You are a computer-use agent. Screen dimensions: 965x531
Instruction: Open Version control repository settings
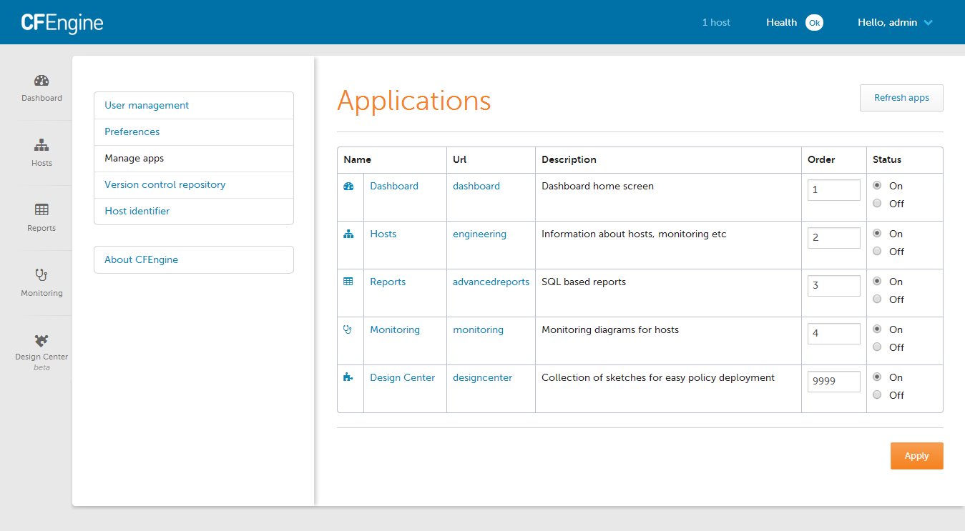[194, 184]
